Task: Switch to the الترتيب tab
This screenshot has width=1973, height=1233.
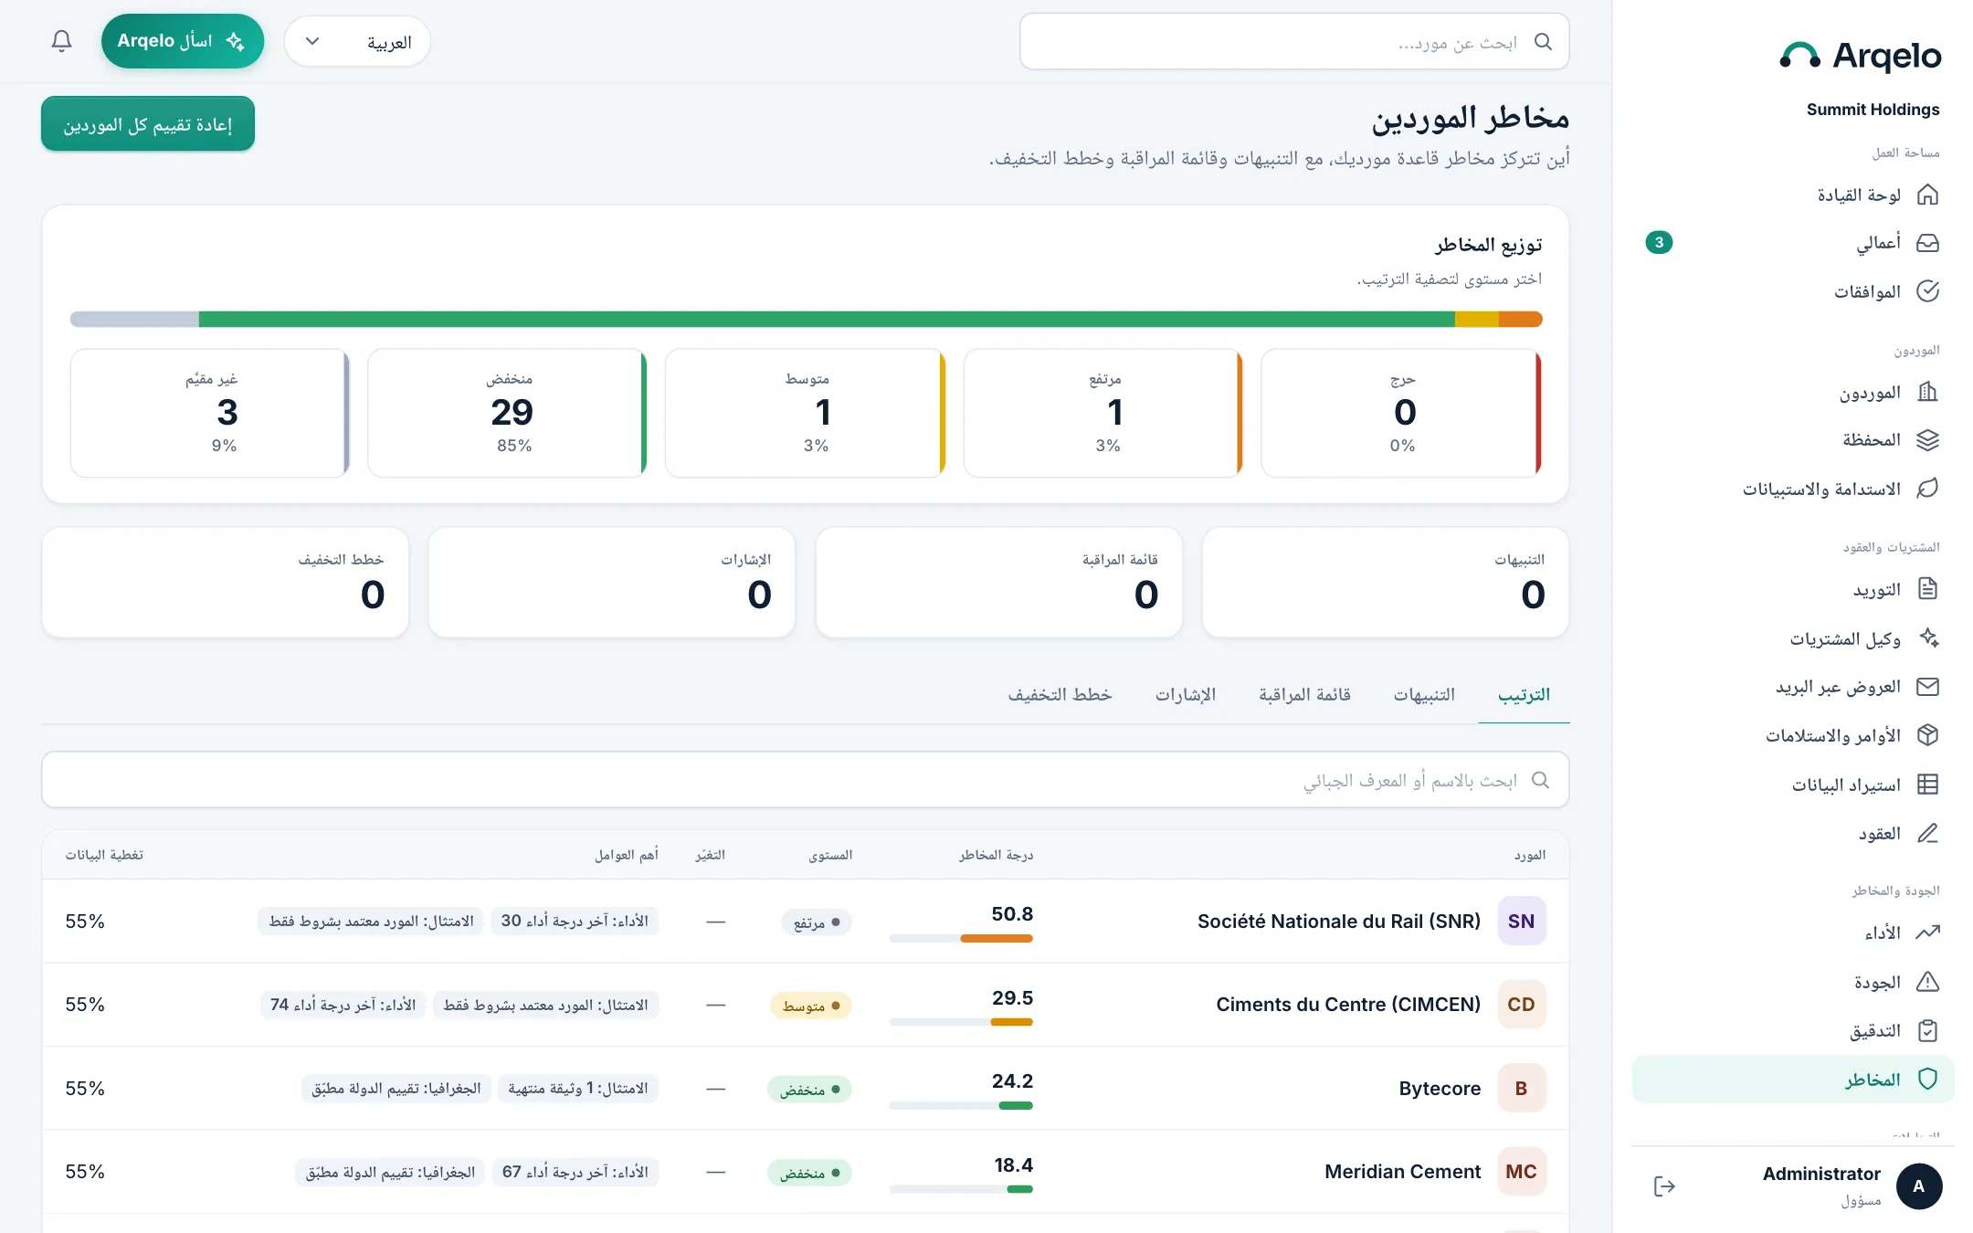Action: point(1524,695)
